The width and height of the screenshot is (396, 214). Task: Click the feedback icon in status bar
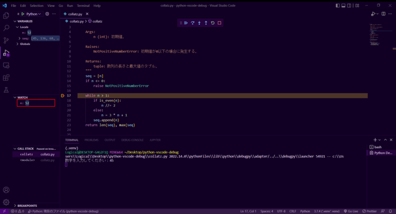(x=383, y=211)
